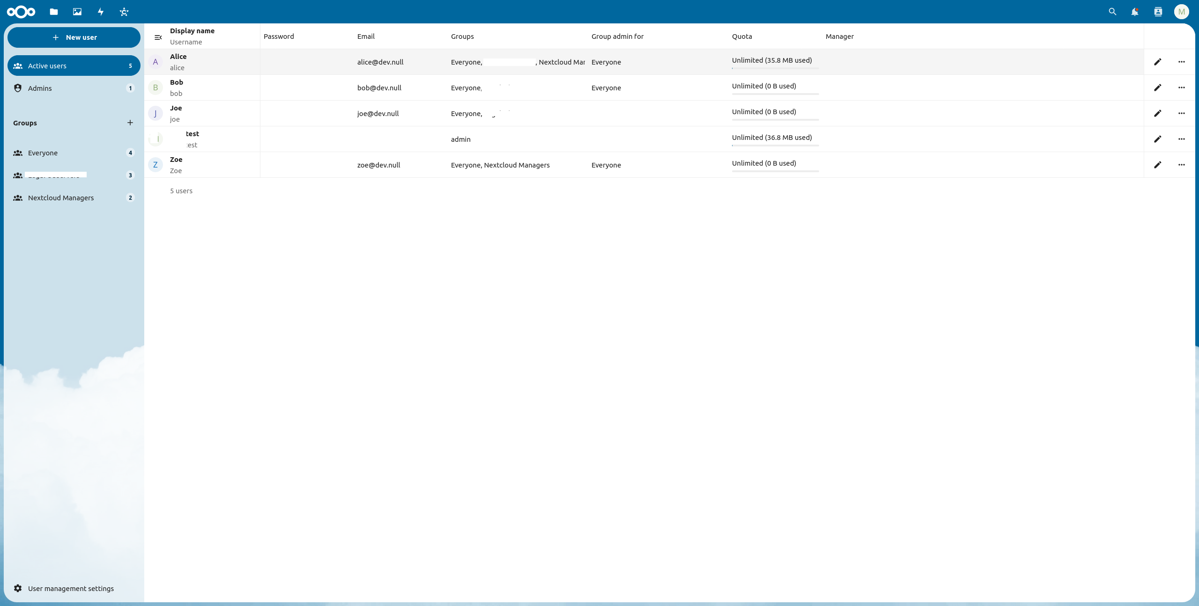Open the Recommended apps star icon

(x=124, y=12)
